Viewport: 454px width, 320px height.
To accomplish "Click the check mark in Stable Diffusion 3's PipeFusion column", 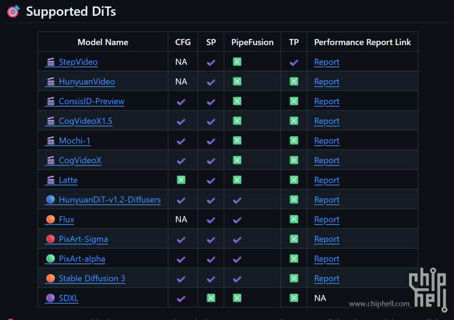I will tap(237, 279).
